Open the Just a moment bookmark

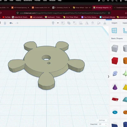coord(37,17)
